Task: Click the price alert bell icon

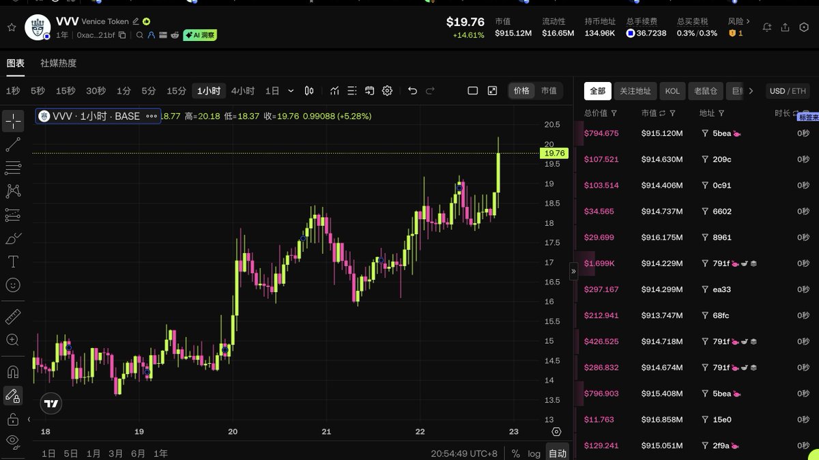Action: point(767,27)
